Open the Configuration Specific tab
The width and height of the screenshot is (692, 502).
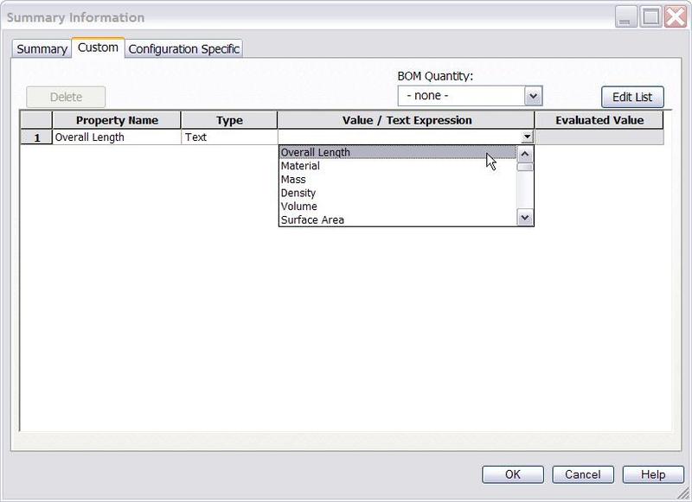click(183, 49)
